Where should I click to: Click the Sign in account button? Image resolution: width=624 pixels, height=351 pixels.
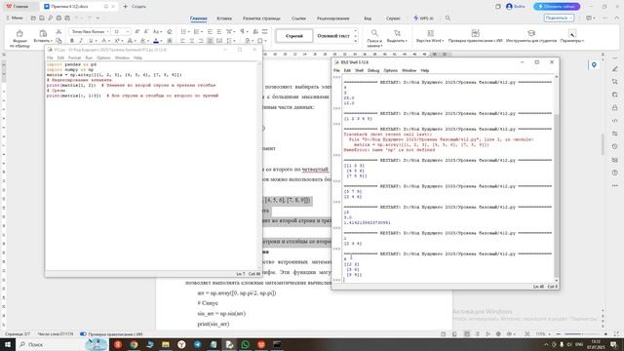(516, 7)
